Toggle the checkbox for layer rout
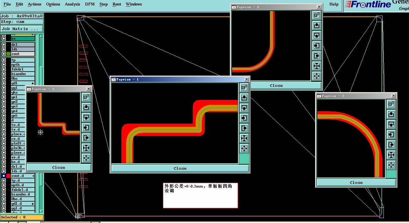Image resolution: width=409 pixels, height=223 pixels. click(x=4, y=54)
